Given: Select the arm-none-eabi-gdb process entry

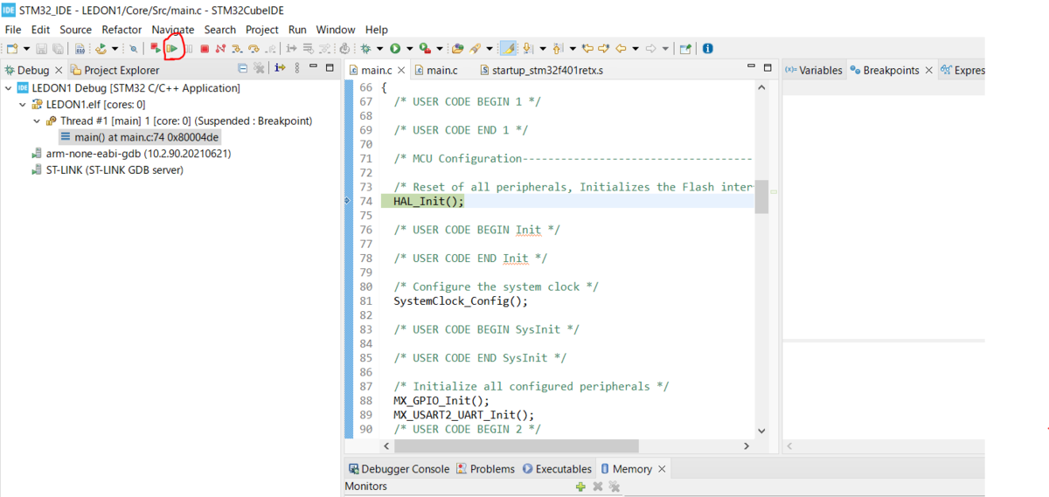Looking at the screenshot, I should pos(131,154).
